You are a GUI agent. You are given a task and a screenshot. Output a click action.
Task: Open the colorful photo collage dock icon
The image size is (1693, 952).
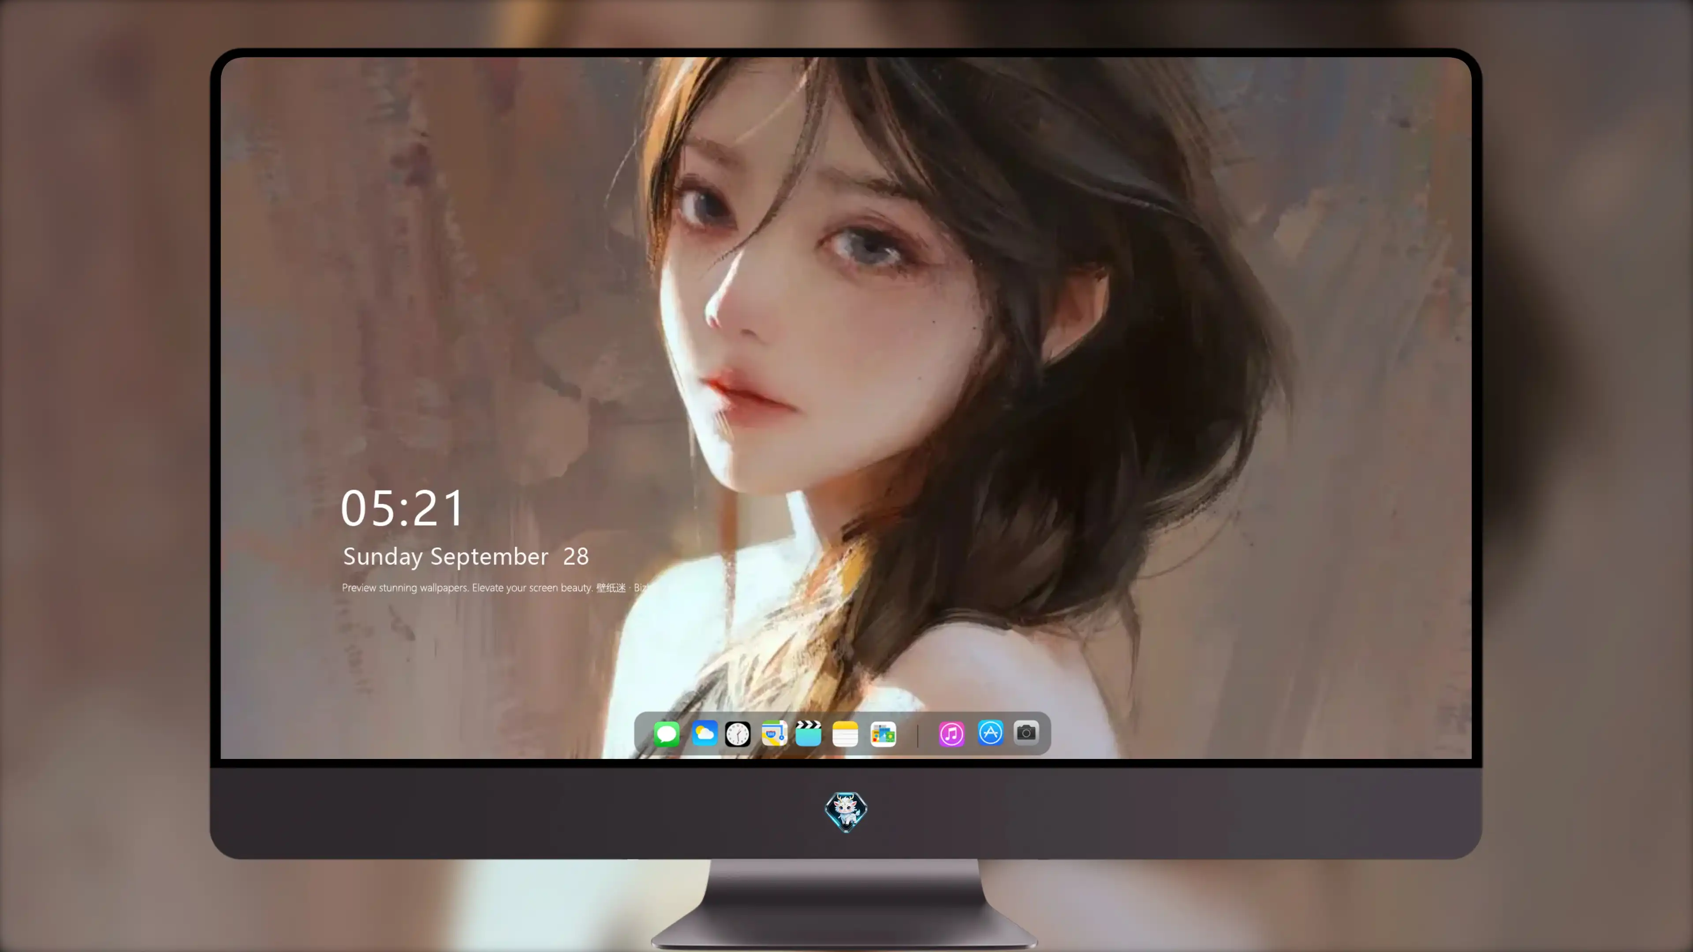[883, 734]
